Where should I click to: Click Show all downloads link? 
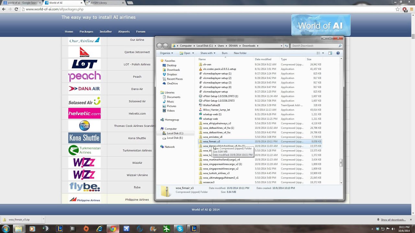coord(393,220)
